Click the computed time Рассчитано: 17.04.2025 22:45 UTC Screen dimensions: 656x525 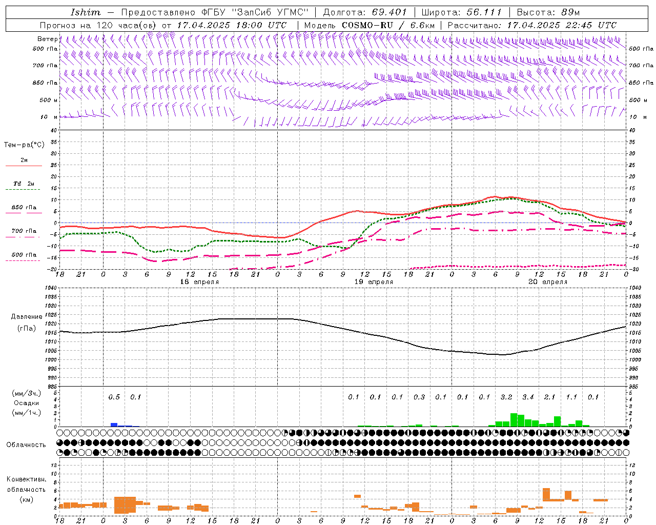pos(532,25)
